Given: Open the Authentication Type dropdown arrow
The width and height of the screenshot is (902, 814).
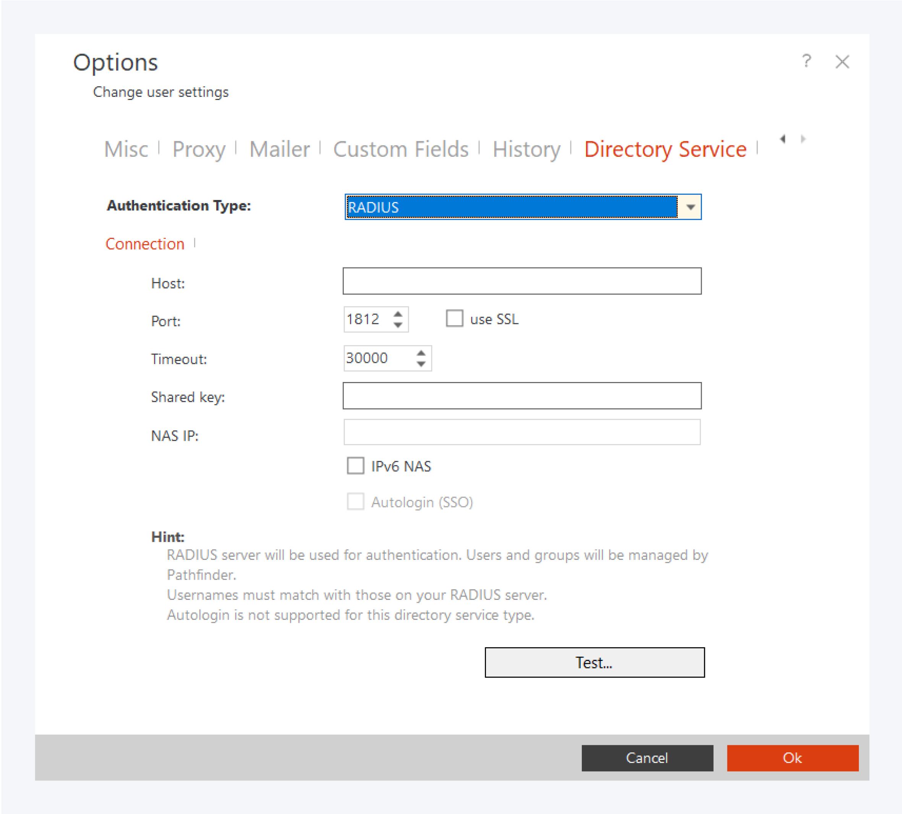Looking at the screenshot, I should (690, 207).
